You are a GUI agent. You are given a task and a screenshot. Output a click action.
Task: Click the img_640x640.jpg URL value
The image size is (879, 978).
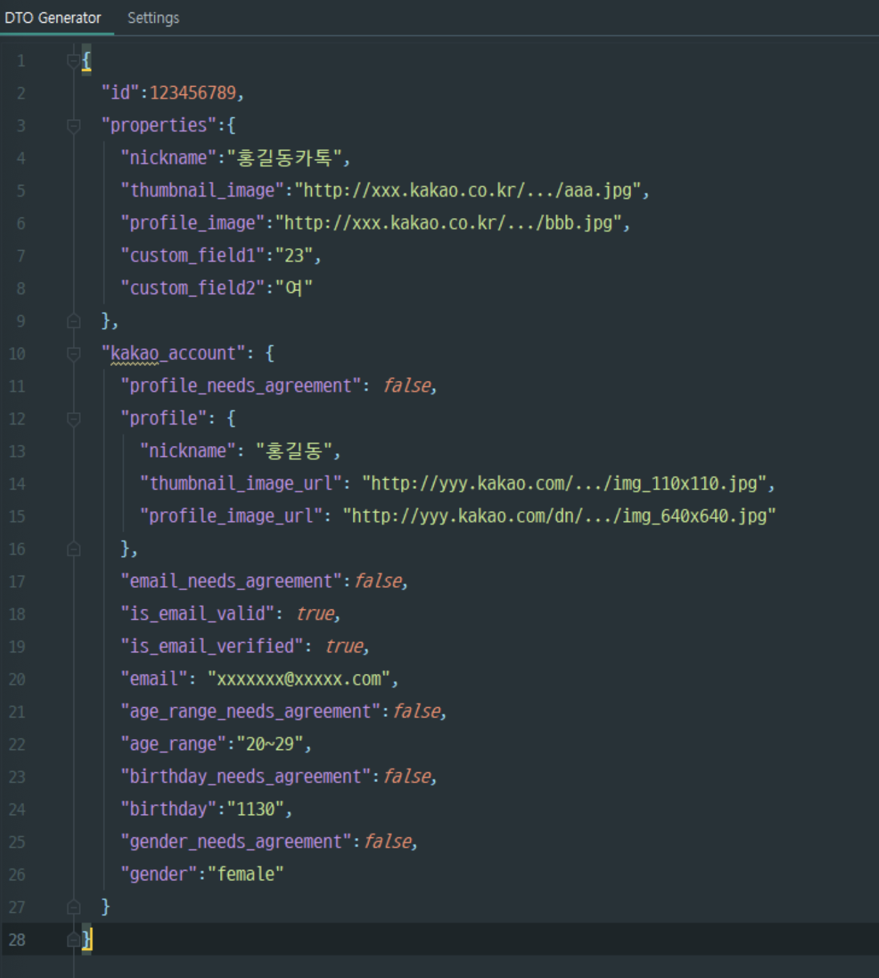(559, 516)
